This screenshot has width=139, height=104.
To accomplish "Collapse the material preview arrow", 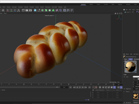I will (124, 61).
